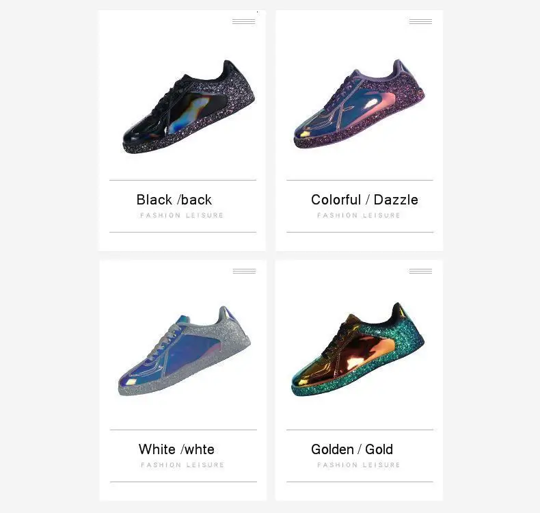Viewport: 540px width, 513px height.
Task: Tap the double-line icon on White card
Action: [x=244, y=271]
